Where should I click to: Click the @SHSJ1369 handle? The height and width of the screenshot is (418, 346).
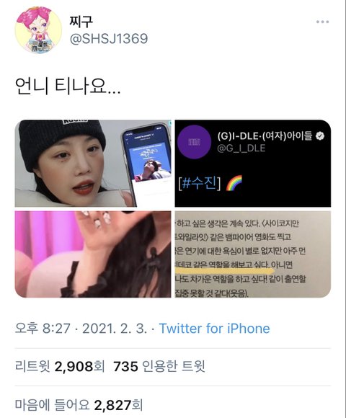[x=109, y=39]
